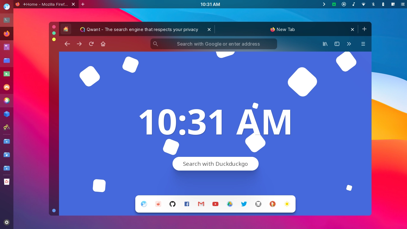Expand the system tray arrow

[324, 4]
